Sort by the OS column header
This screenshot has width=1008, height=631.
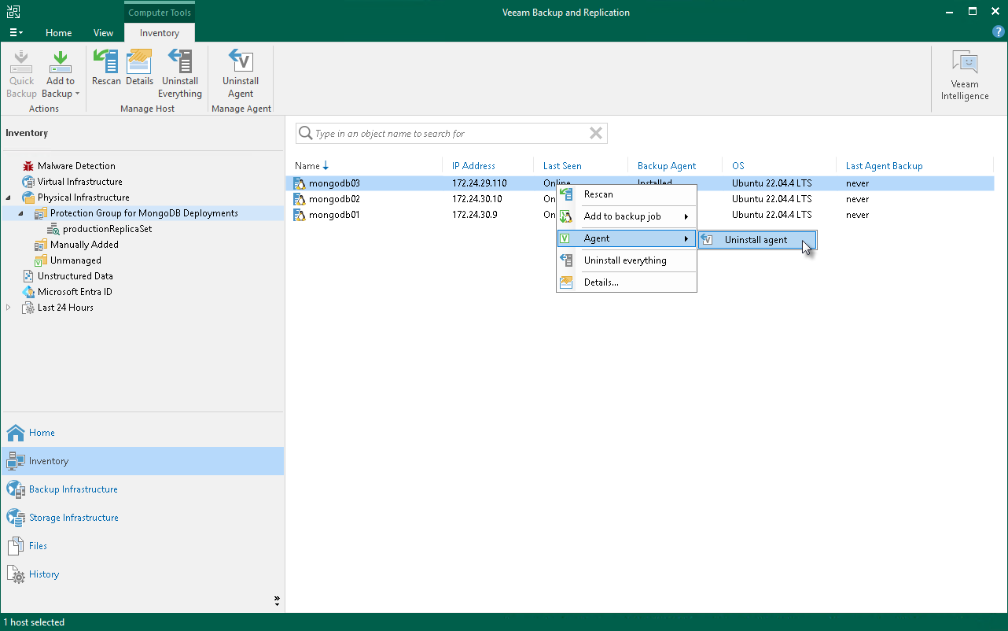pyautogui.click(x=738, y=166)
